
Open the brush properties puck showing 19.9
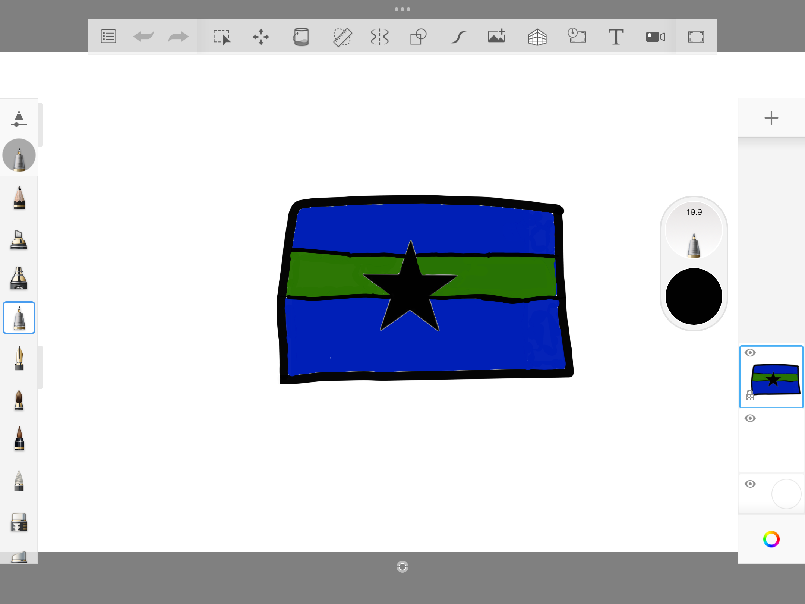coord(694,230)
